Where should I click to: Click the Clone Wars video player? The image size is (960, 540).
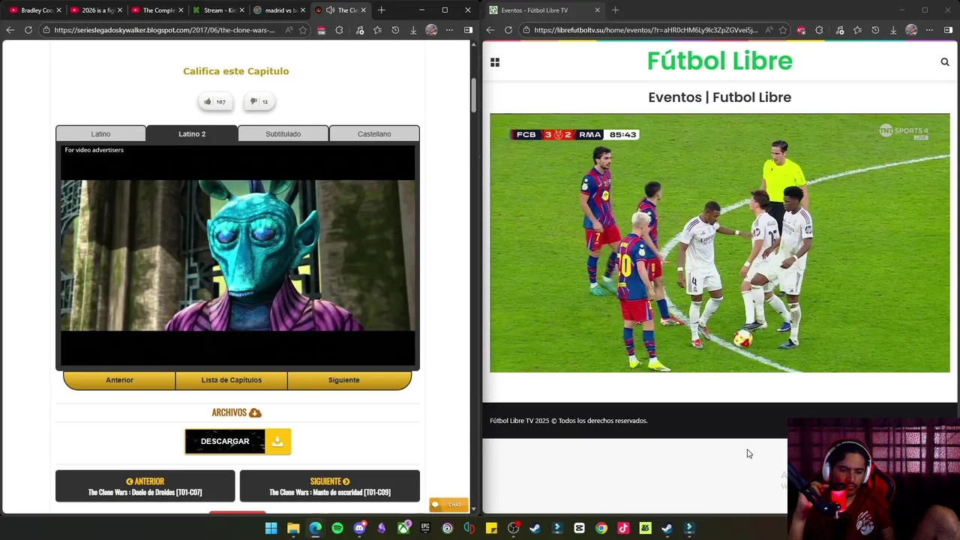click(238, 255)
